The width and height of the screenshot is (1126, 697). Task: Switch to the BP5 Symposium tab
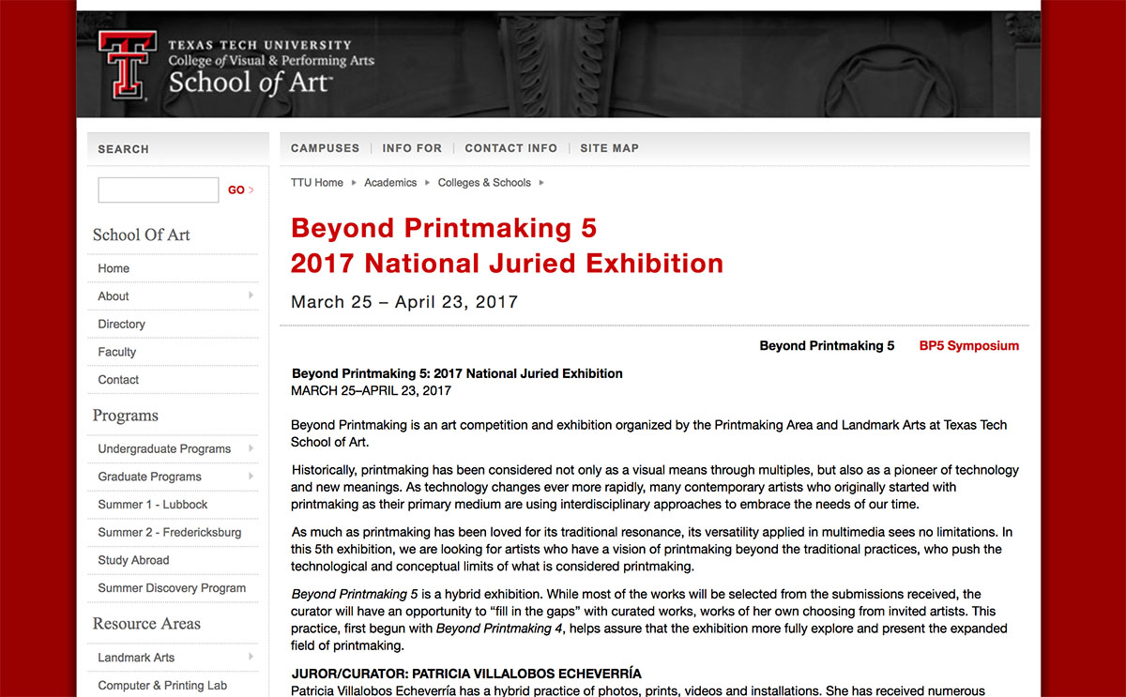[x=968, y=346]
